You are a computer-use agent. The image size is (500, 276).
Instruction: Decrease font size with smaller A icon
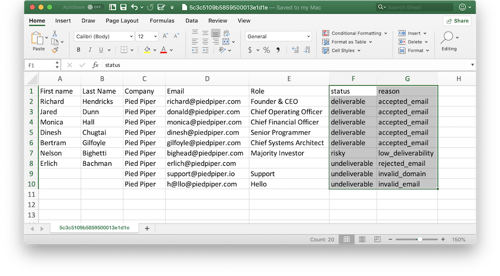click(176, 36)
